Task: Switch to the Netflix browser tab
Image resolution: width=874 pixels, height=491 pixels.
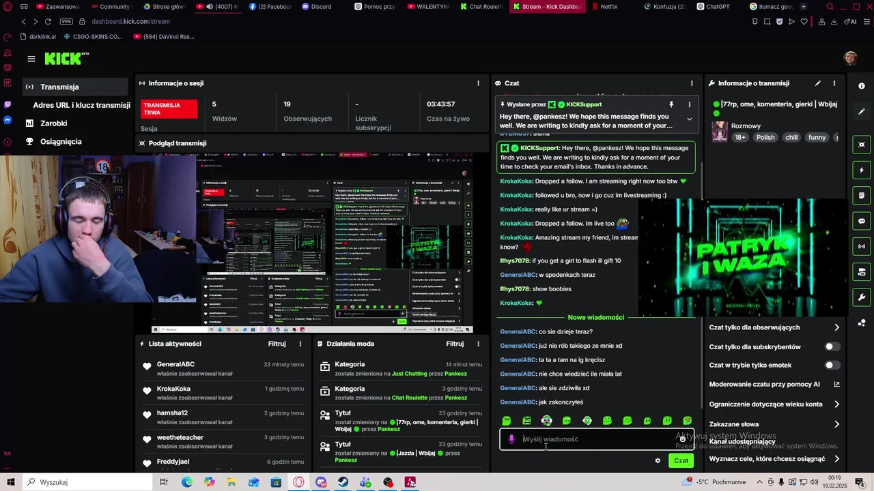Action: (608, 7)
